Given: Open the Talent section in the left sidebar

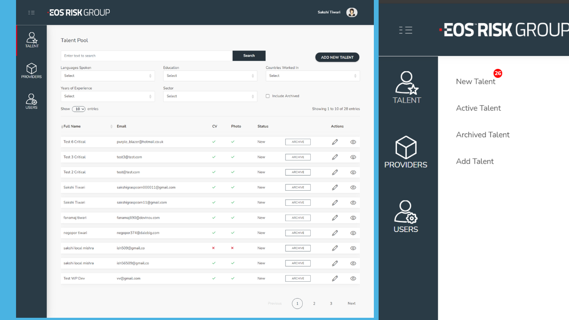Looking at the screenshot, I should [x=32, y=40].
